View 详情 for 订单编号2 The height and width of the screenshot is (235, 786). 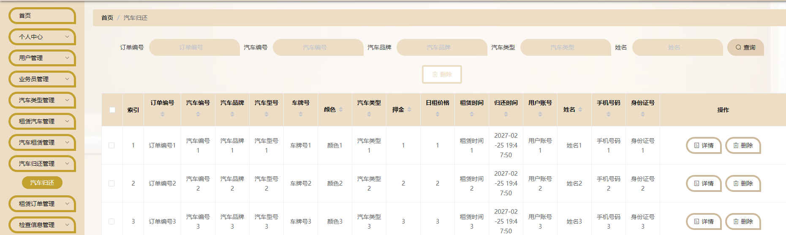pos(704,183)
